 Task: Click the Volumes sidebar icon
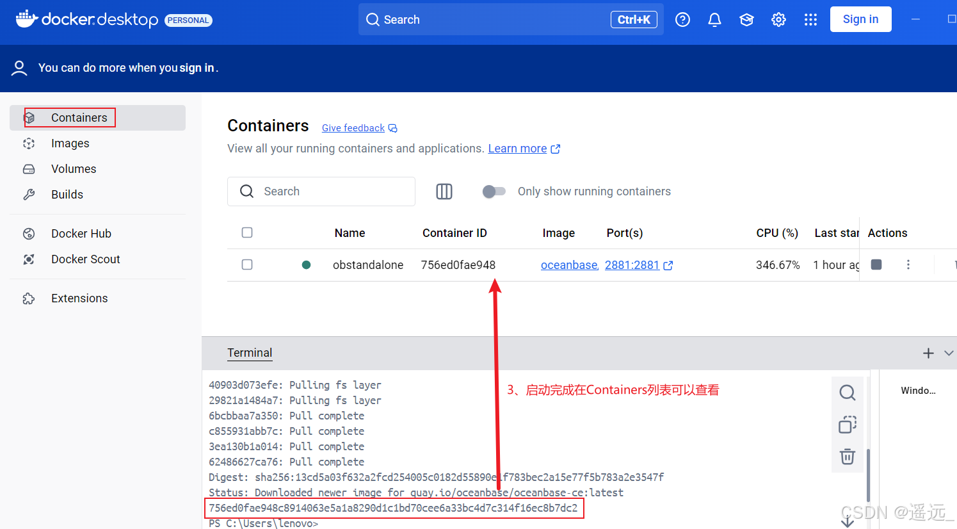point(29,169)
